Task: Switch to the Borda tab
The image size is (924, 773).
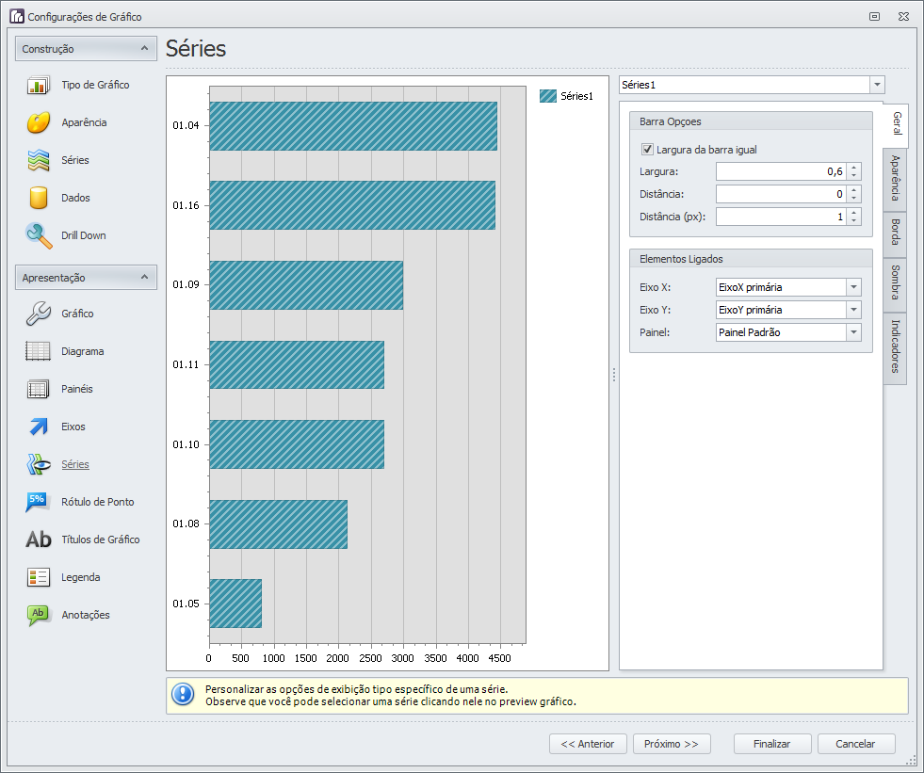Action: (x=895, y=234)
